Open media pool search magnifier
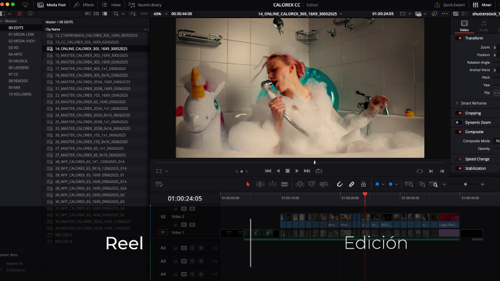The width and height of the screenshot is (500, 281). point(116,14)
